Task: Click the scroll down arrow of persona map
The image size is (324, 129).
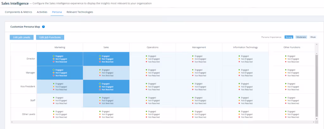Action: [317, 119]
